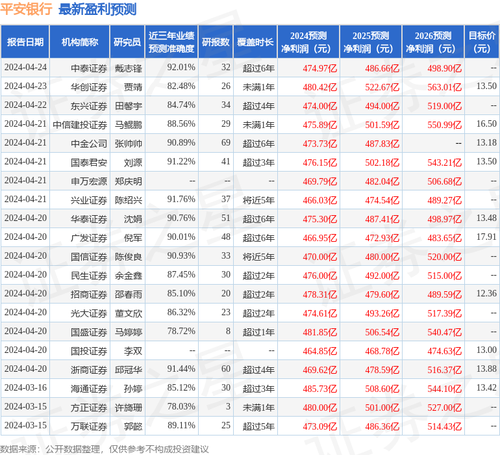Click report count 69
Viewport: 500px width, 455px height.
(x=226, y=143)
